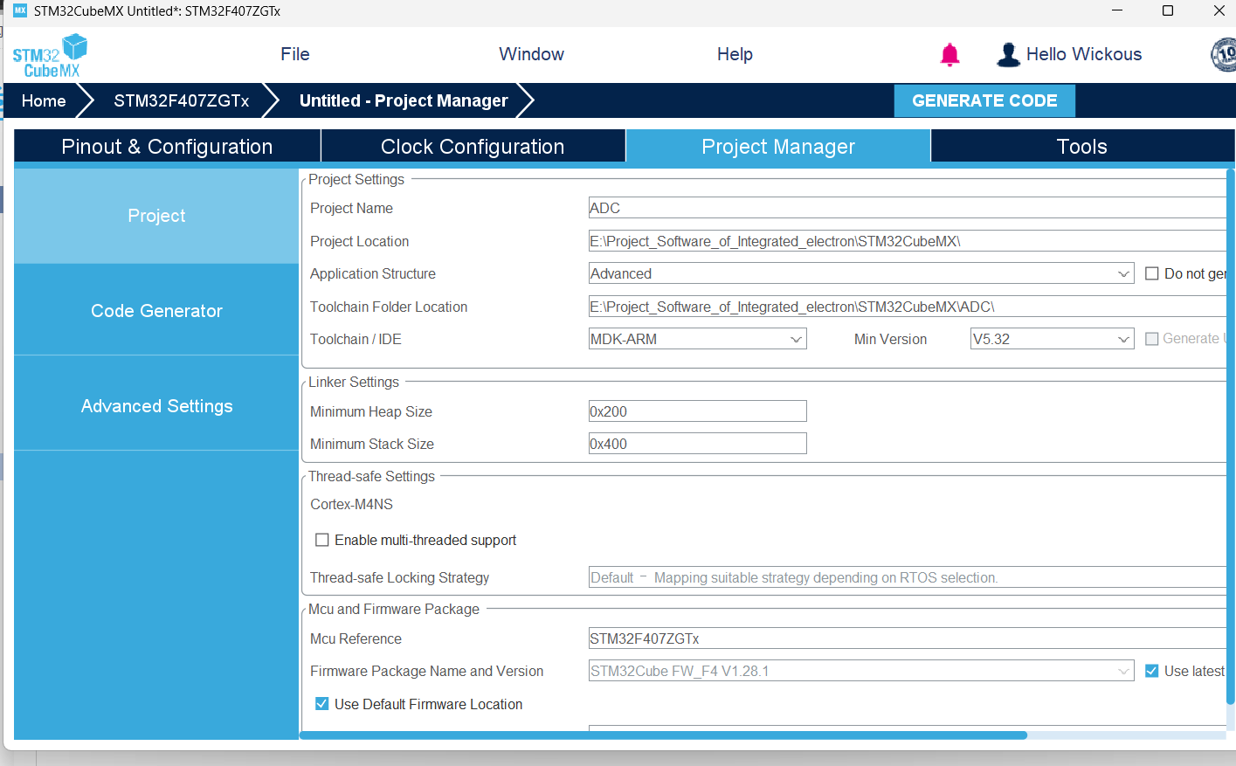Enable multi-threaded support checkbox

(x=322, y=540)
